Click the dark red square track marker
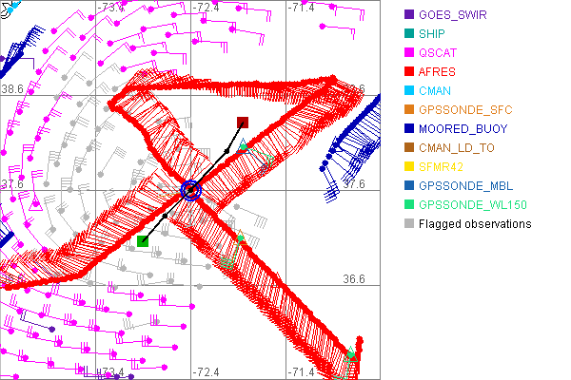Viewport: 571px width, 380px height. pos(243,123)
